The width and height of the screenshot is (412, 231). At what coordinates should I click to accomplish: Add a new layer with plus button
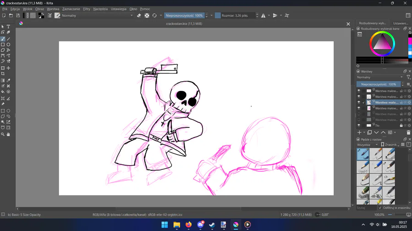click(x=359, y=132)
